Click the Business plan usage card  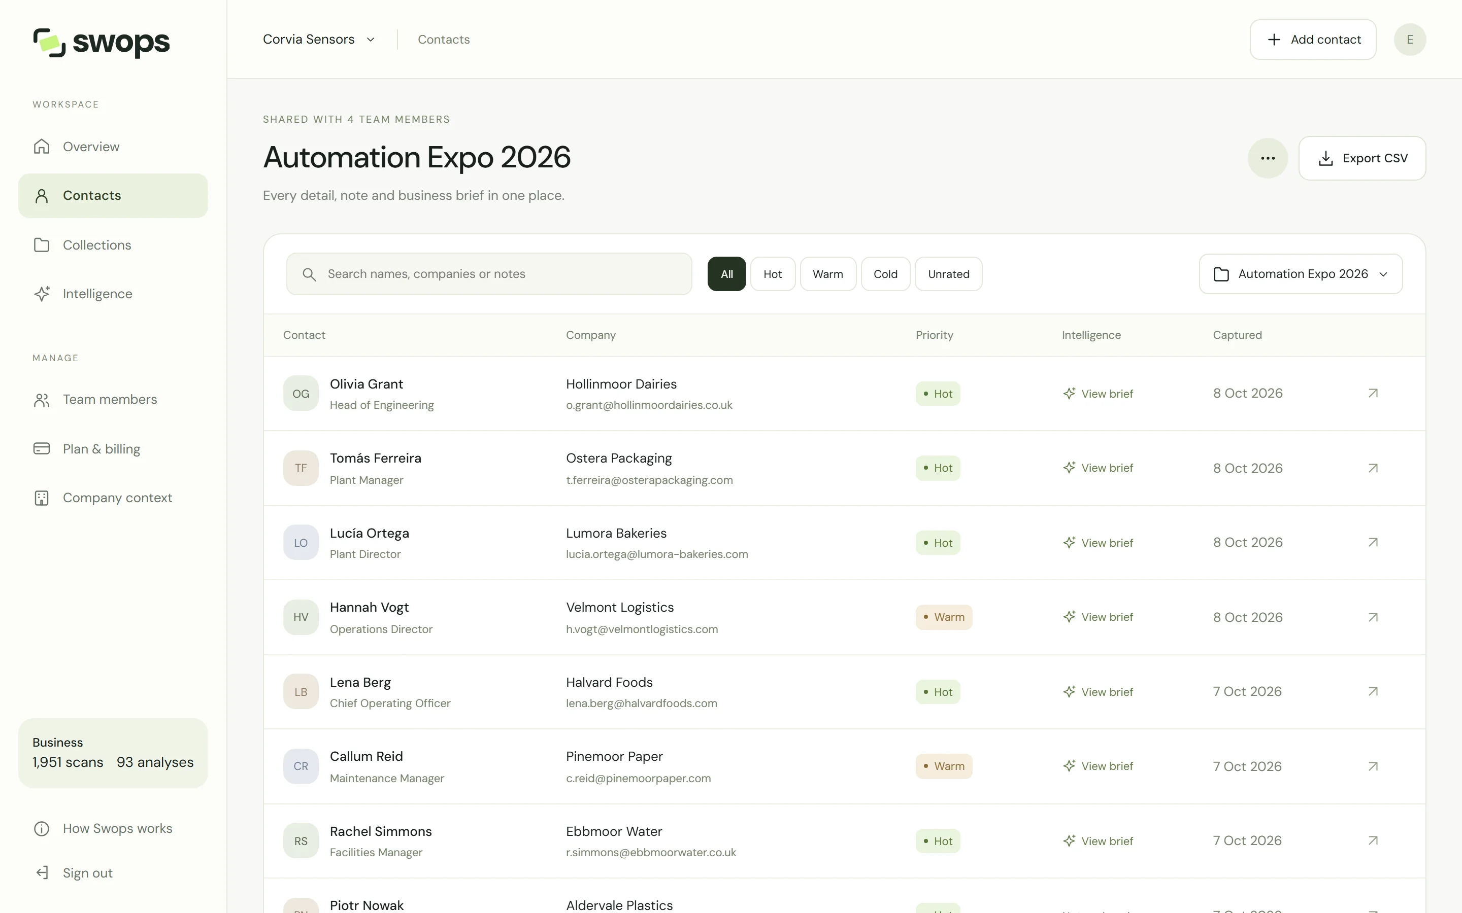click(113, 753)
